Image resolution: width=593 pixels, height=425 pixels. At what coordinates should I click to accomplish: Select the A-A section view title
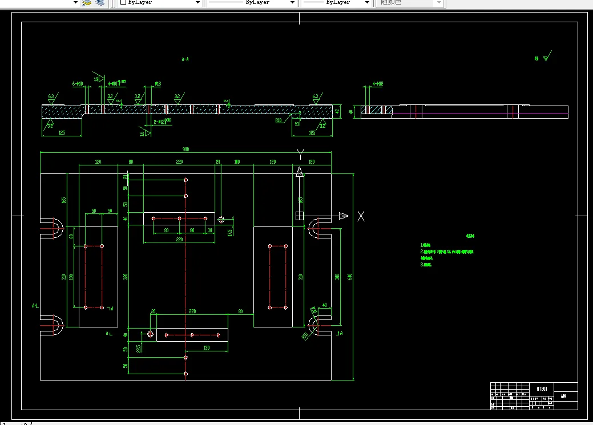pyautogui.click(x=185, y=59)
